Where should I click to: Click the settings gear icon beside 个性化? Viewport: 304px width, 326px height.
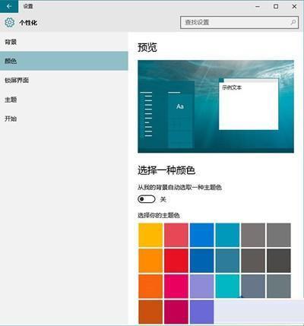coord(10,23)
